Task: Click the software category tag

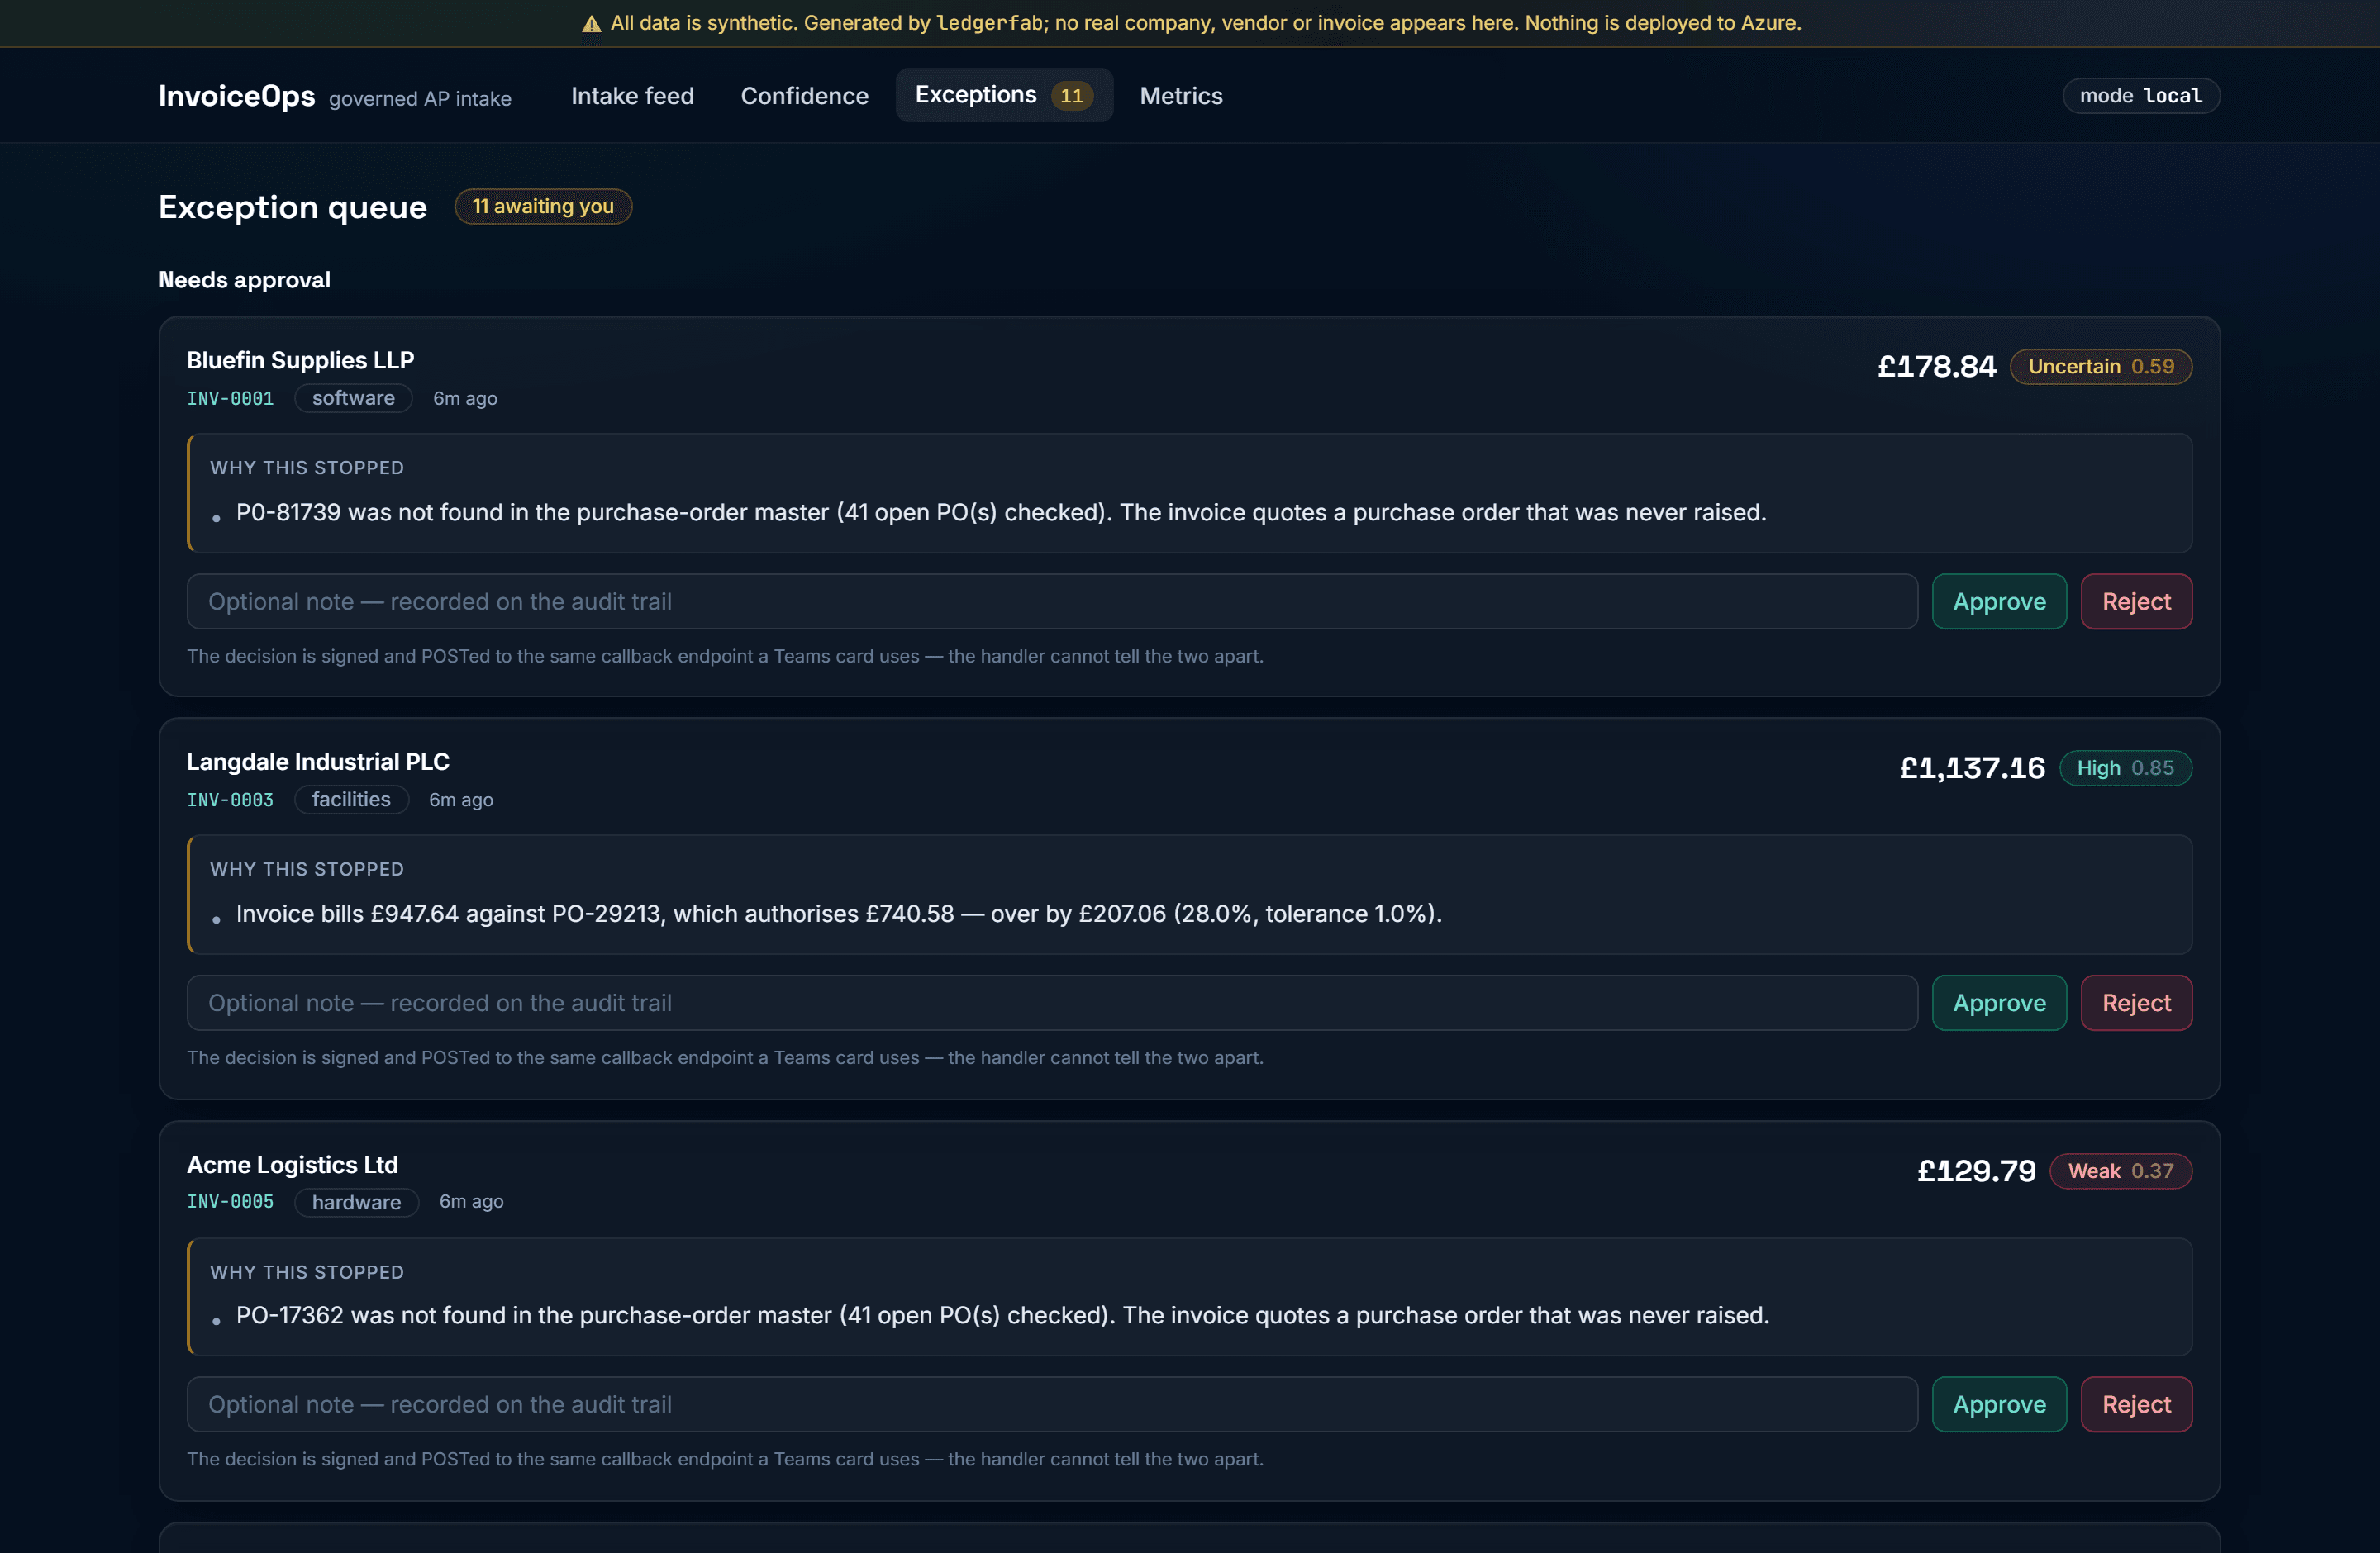Action: coord(353,399)
